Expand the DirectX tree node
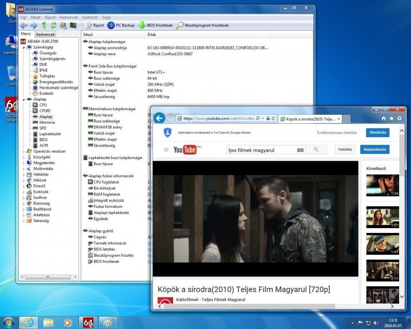The image size is (411, 329). 24,186
